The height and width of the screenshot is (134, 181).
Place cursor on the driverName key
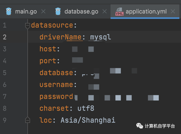click(x=60, y=37)
